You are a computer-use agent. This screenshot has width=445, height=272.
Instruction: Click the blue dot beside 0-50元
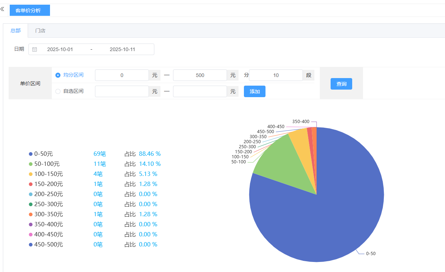(x=31, y=154)
